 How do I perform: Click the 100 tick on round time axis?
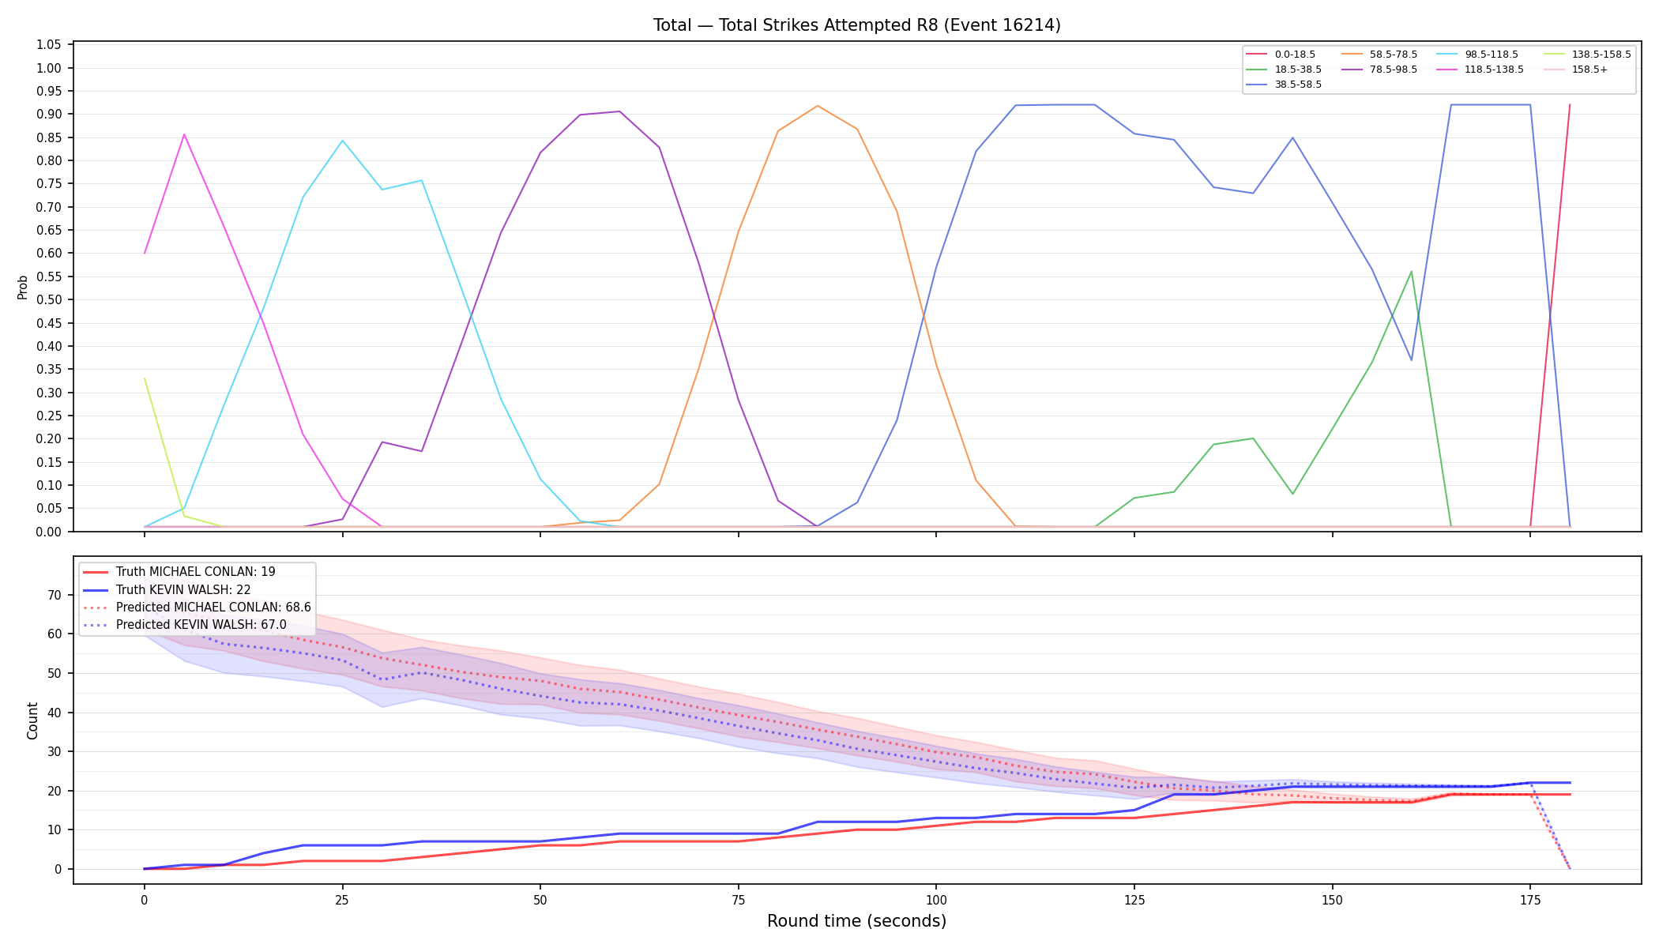pos(936,900)
